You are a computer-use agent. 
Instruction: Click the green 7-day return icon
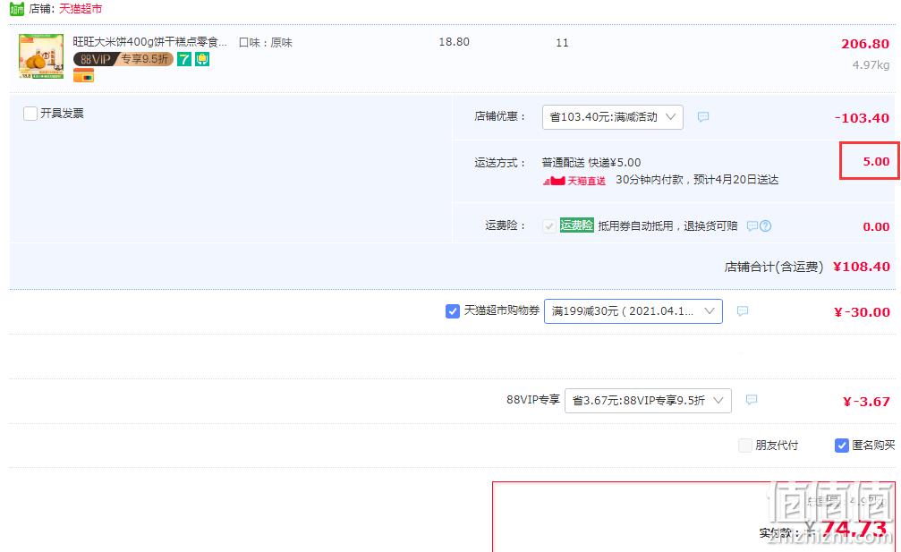(184, 59)
